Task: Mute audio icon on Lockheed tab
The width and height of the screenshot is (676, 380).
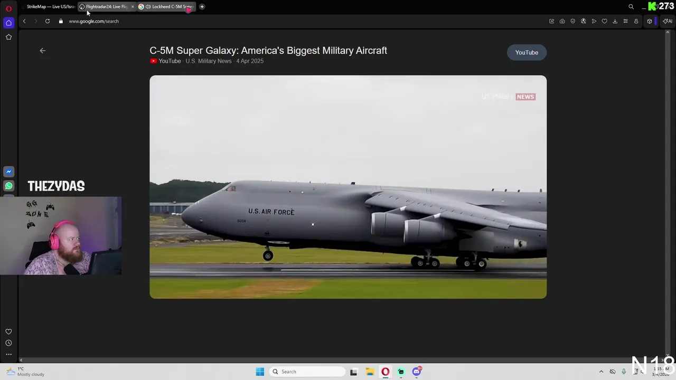Action: [148, 7]
